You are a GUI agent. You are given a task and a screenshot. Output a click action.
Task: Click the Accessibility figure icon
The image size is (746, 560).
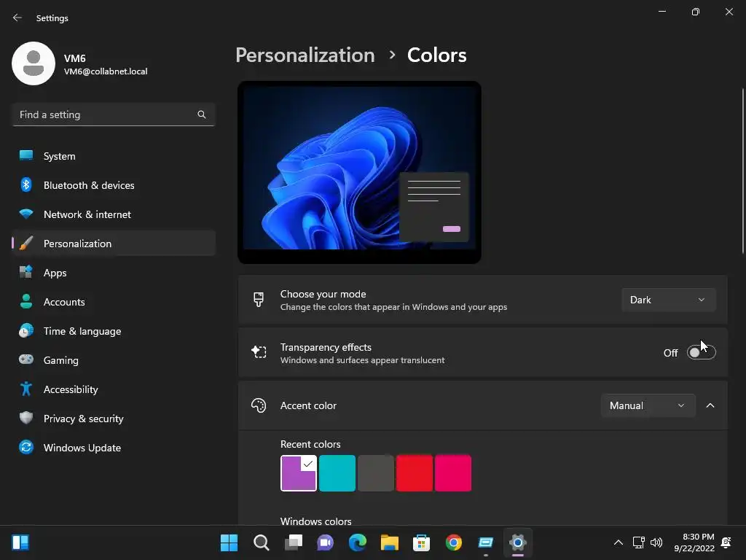[26, 389]
